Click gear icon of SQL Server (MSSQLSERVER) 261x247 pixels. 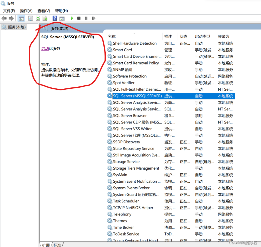click(x=110, y=96)
